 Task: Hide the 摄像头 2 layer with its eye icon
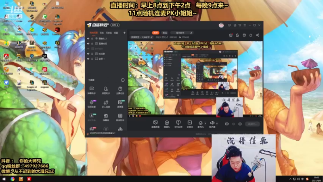coord(88,38)
